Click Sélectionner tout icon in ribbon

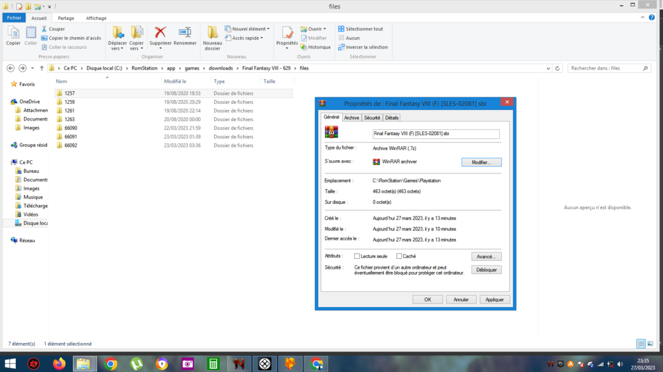click(x=341, y=29)
